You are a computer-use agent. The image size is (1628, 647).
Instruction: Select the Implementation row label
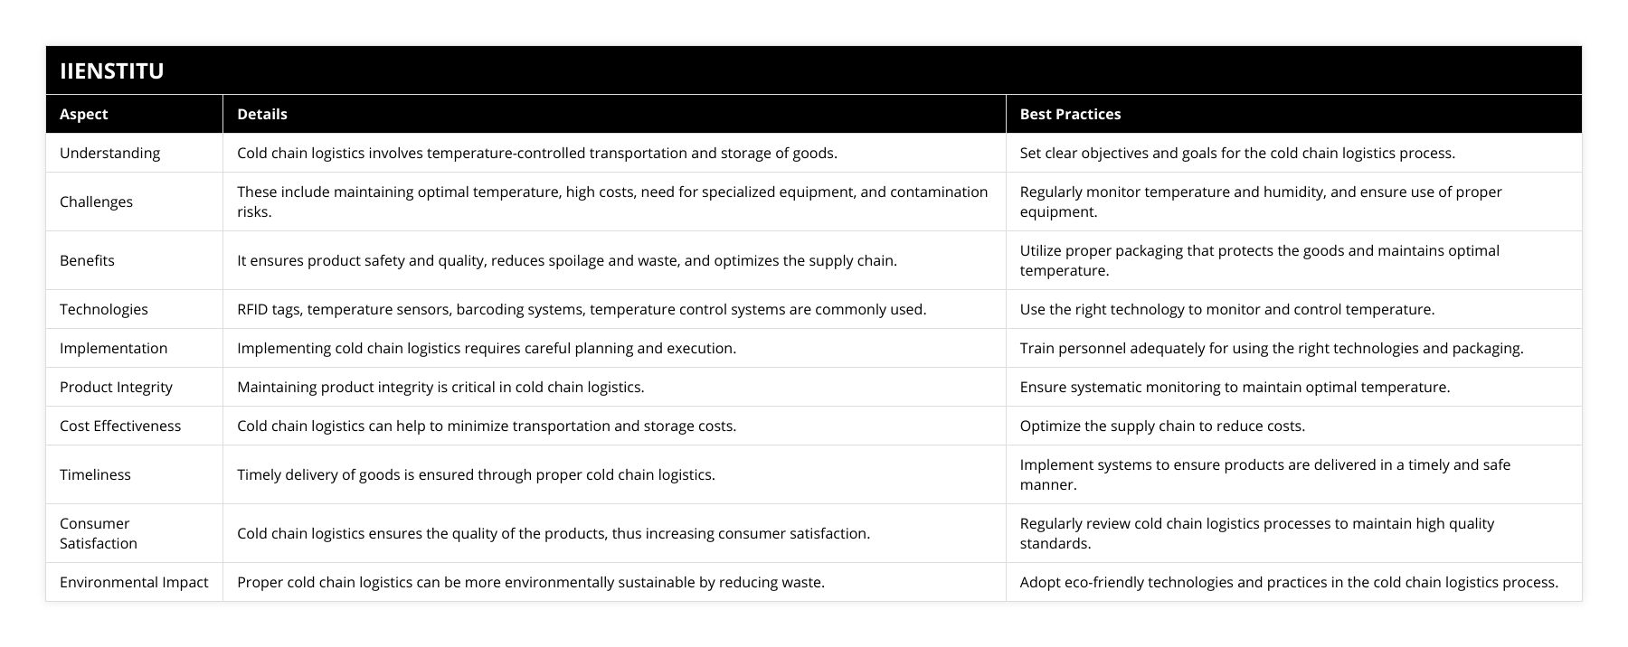[x=113, y=348]
